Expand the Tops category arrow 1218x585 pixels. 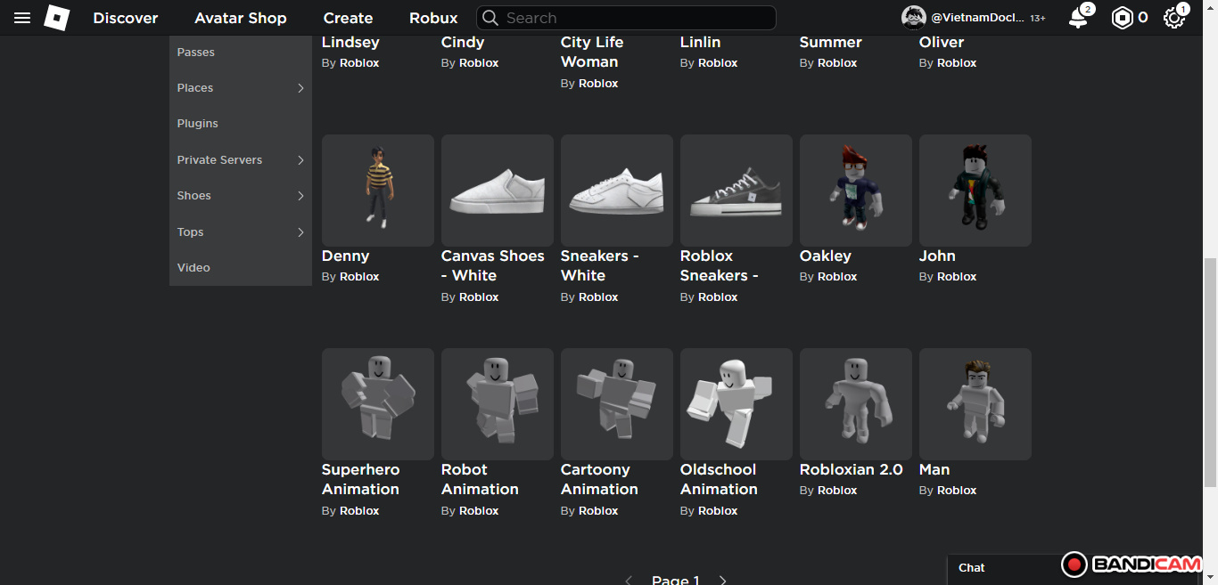(x=300, y=232)
